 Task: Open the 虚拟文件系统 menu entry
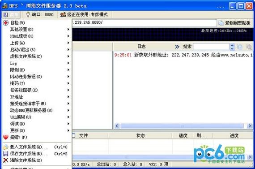point(37,56)
